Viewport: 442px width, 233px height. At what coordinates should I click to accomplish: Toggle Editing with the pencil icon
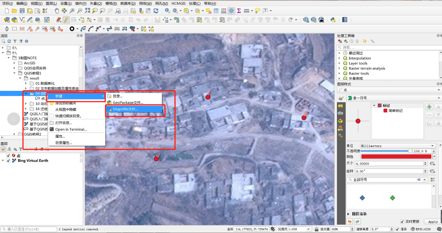pyautogui.click(x=66, y=20)
